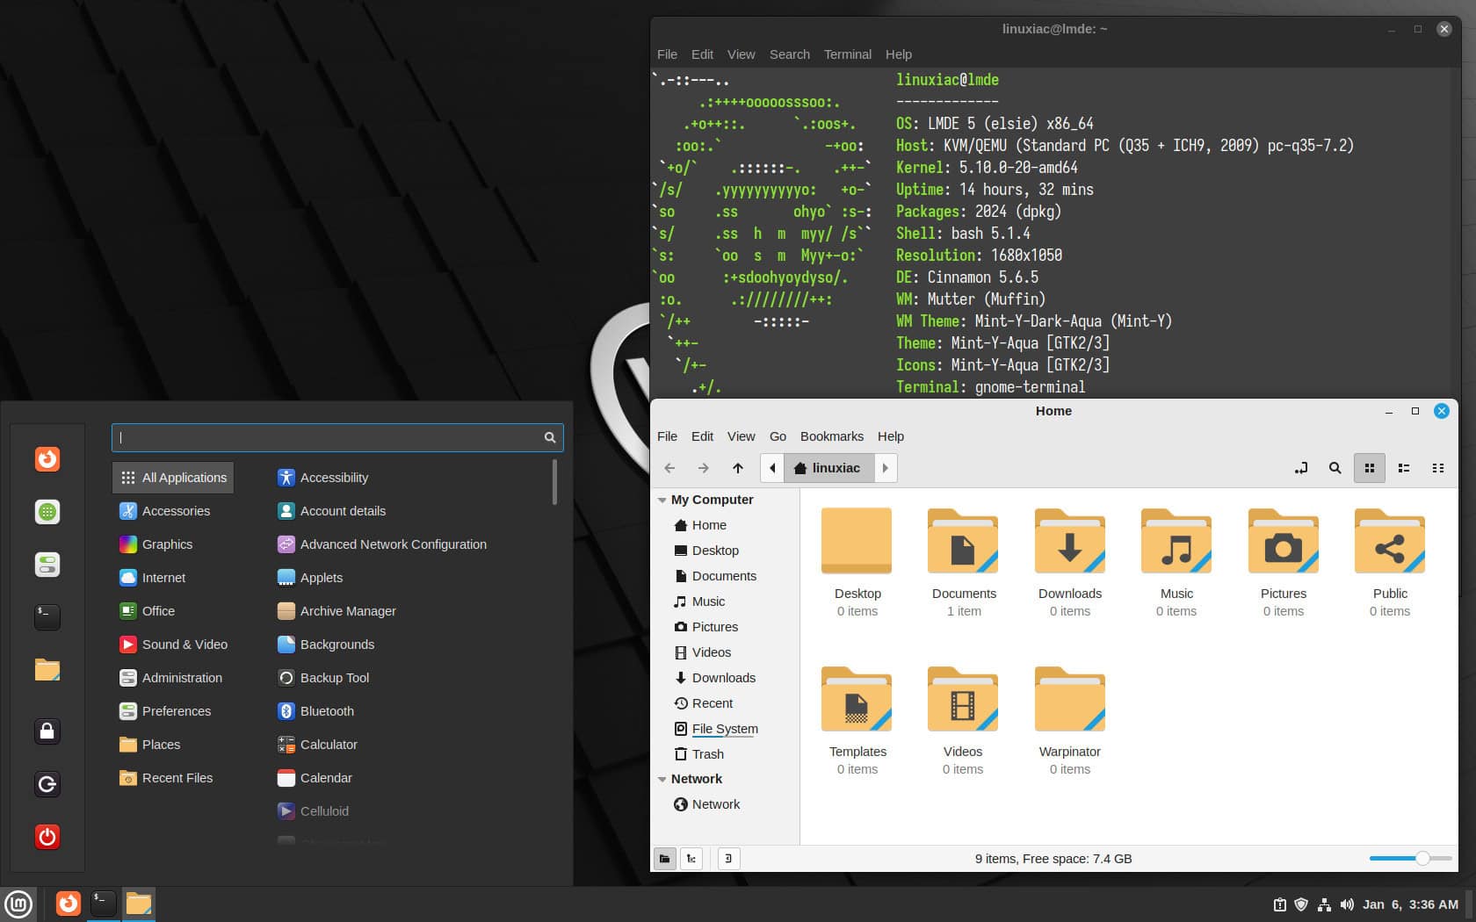Open the search icon in Nemo's toolbar
Image resolution: width=1476 pixels, height=922 pixels.
(x=1335, y=468)
